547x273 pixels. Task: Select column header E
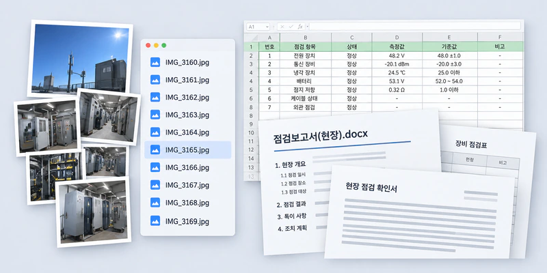coord(450,38)
